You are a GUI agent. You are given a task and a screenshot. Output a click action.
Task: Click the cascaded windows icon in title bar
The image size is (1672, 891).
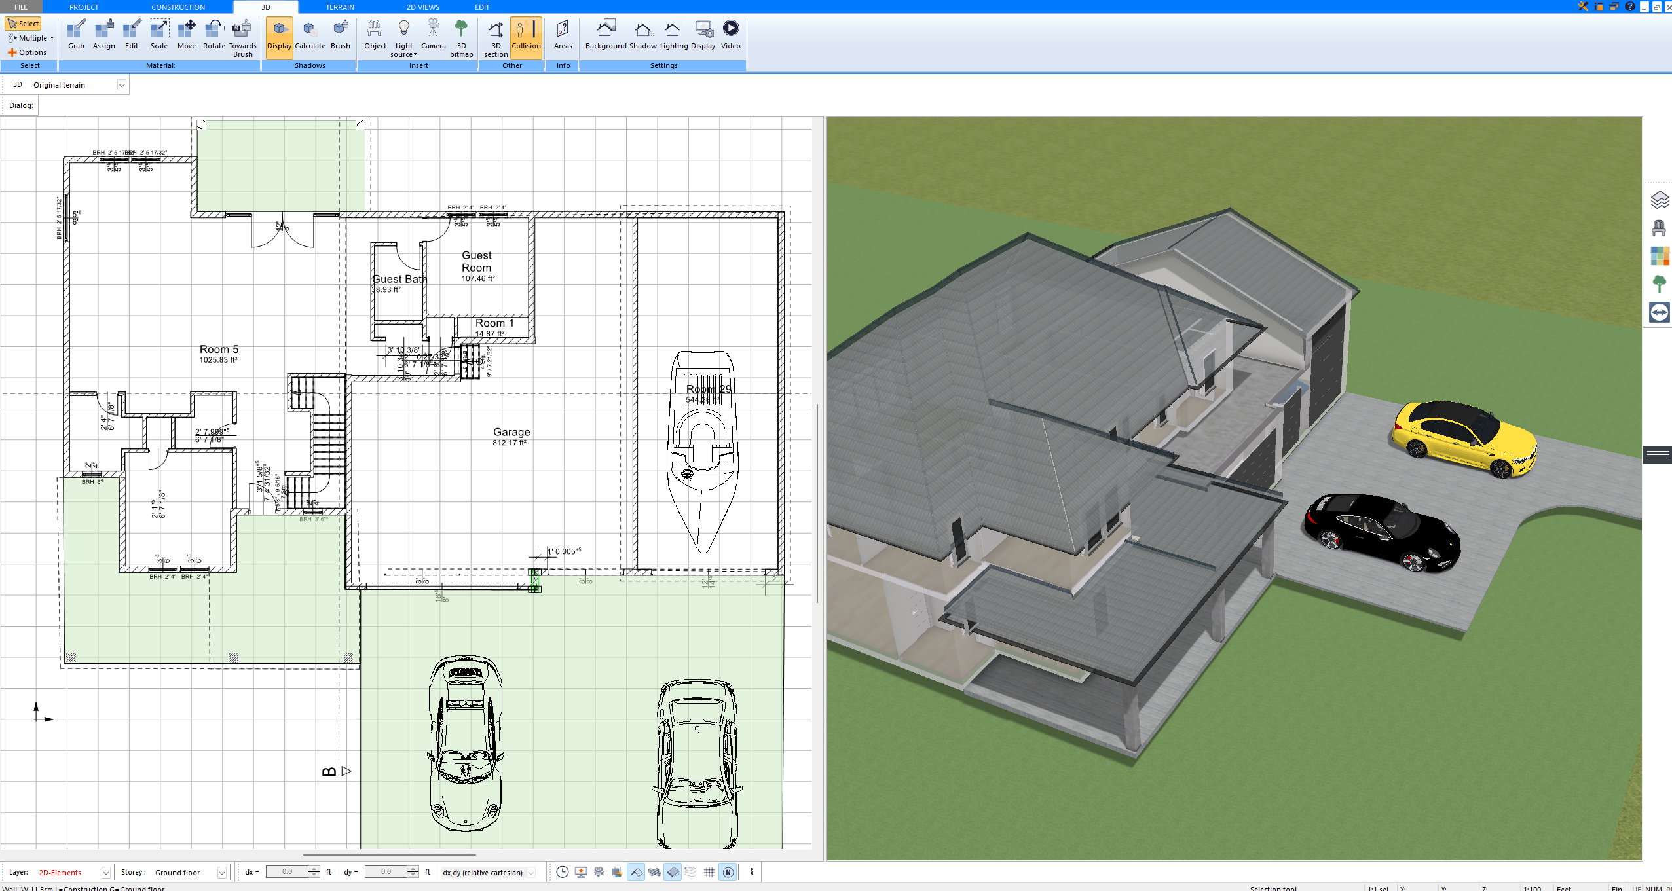(x=1614, y=7)
